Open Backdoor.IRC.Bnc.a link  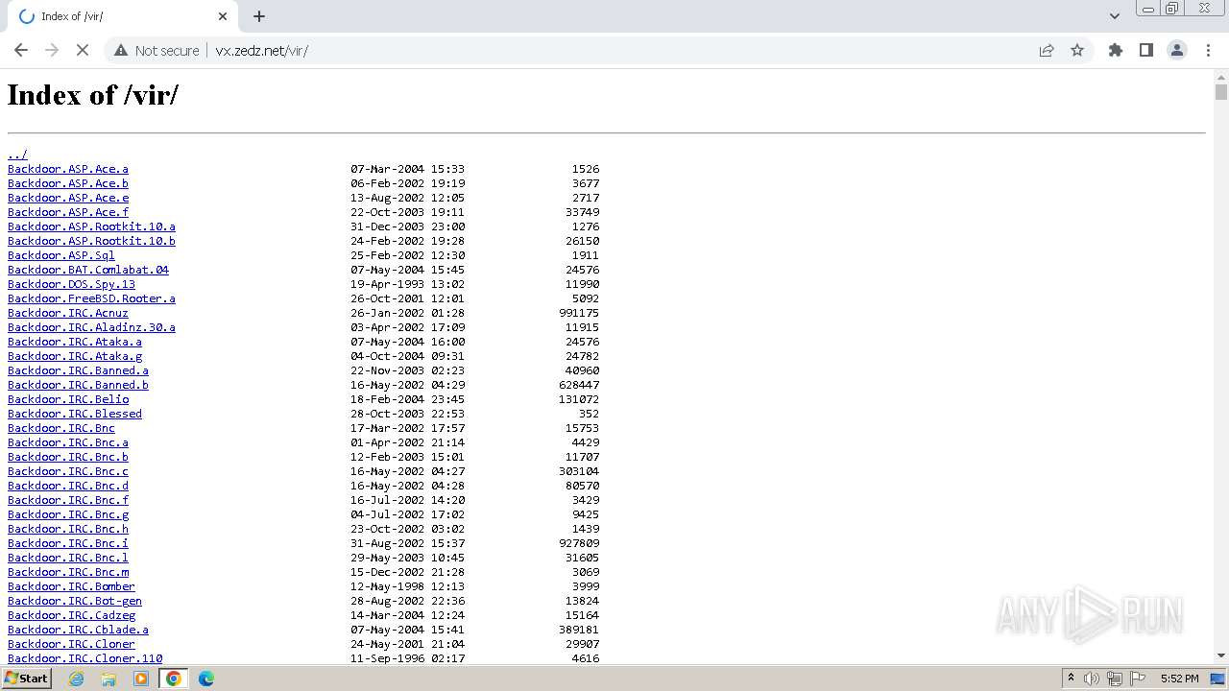(x=68, y=442)
